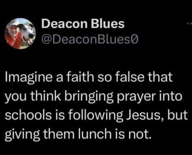Click the man's white cap in avatar
Image resolution: width=192 pixels, height=155 pixels.
pyautogui.click(x=13, y=23)
